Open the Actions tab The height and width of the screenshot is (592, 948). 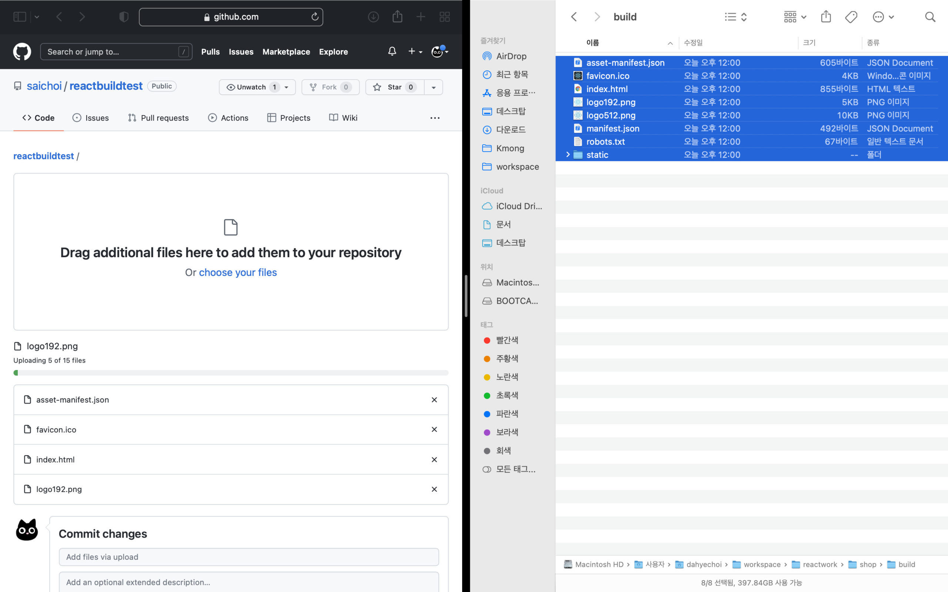coord(228,118)
